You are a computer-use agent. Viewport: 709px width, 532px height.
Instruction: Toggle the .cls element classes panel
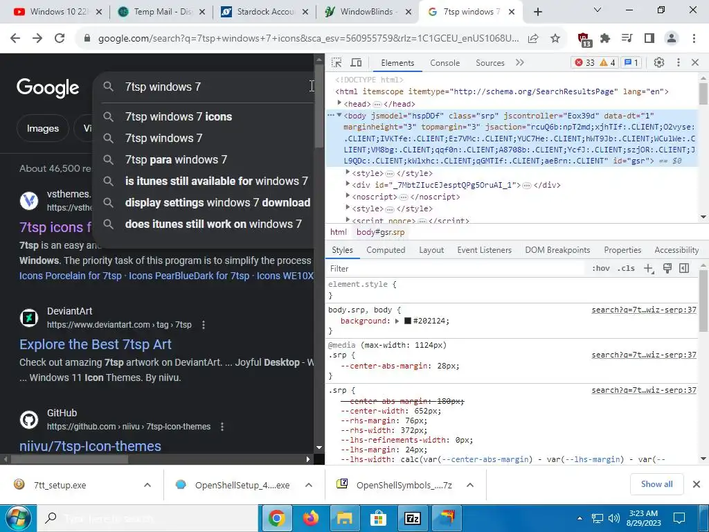626,268
